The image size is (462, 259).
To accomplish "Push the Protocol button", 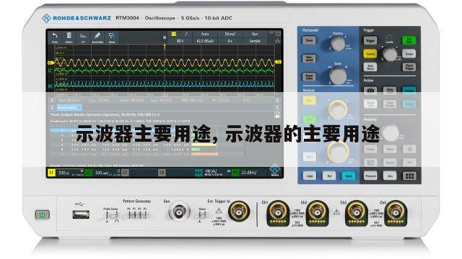I will coord(370,176).
